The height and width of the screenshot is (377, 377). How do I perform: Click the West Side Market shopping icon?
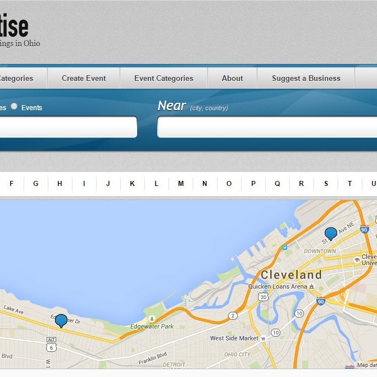click(264, 338)
